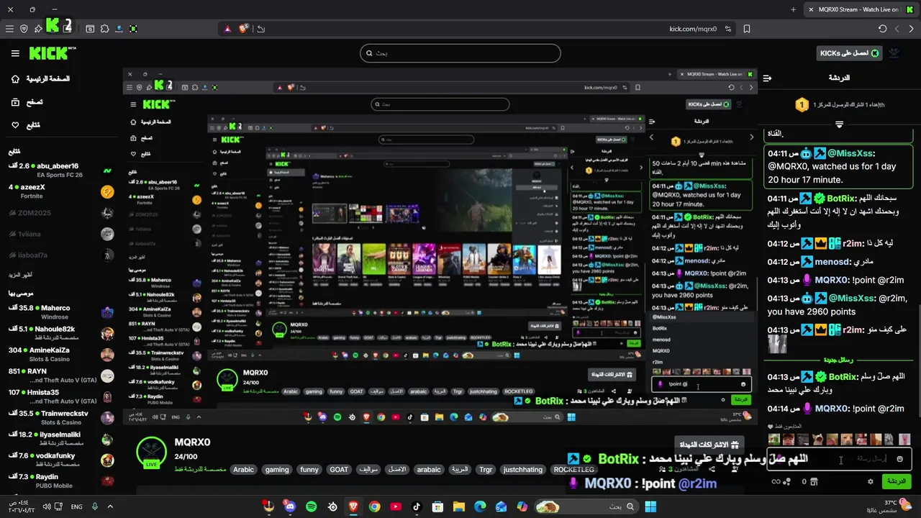
Task: Open volume control in system tray
Action: coord(47,506)
